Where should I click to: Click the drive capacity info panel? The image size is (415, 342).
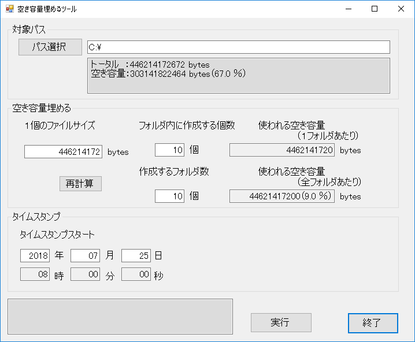238,75
